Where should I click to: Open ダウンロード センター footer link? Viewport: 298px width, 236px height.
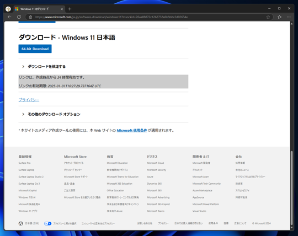click(73, 170)
